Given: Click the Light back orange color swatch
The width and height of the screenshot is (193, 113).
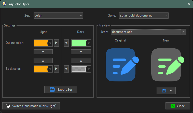Looking at the screenshot, I should click(x=41, y=69).
